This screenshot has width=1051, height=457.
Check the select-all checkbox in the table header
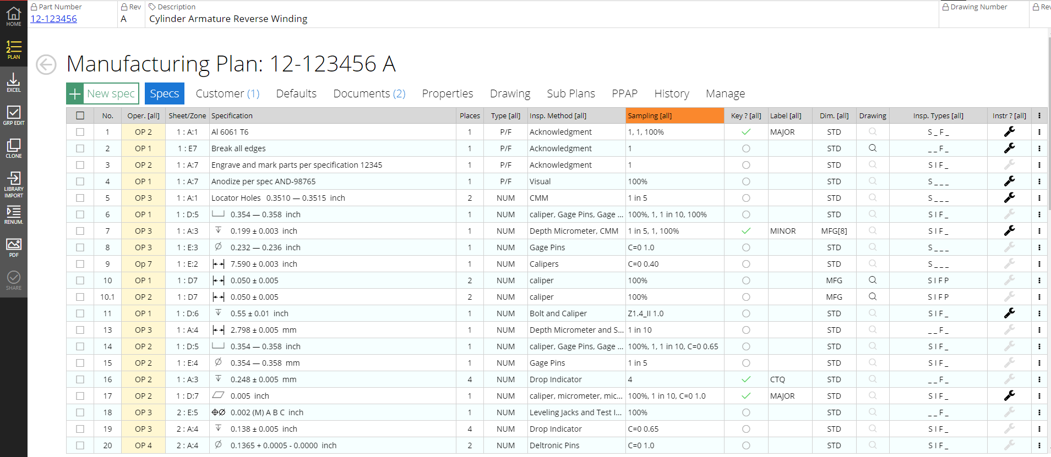(80, 115)
